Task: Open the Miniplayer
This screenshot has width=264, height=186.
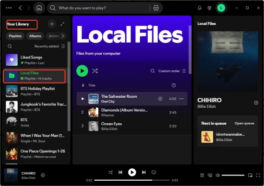Action: pyautogui.click(x=250, y=175)
